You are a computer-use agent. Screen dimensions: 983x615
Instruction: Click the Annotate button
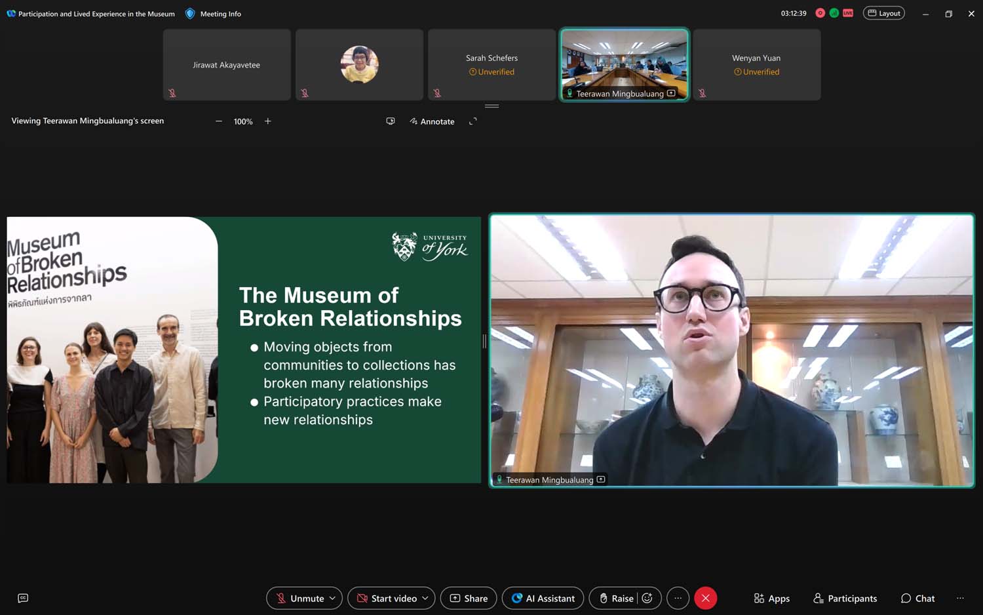[x=432, y=121]
